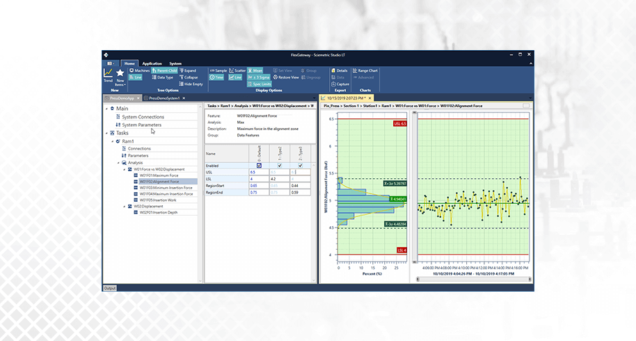Click the time range slider below chart
Viewport: 636px width, 341px height.
coord(474,279)
